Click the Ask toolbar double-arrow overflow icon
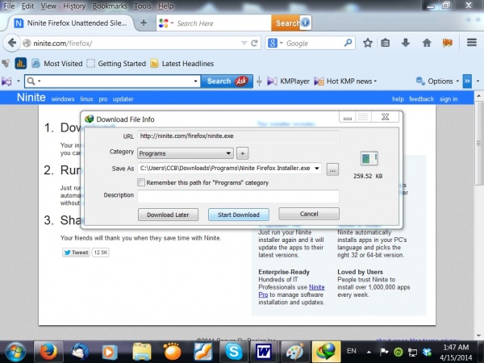 [x=467, y=81]
